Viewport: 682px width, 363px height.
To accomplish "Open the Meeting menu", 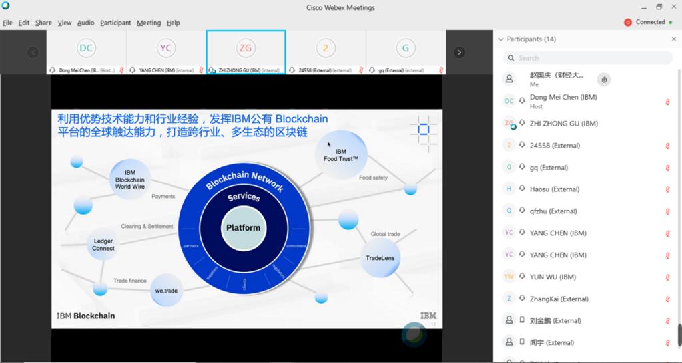I will (x=149, y=23).
